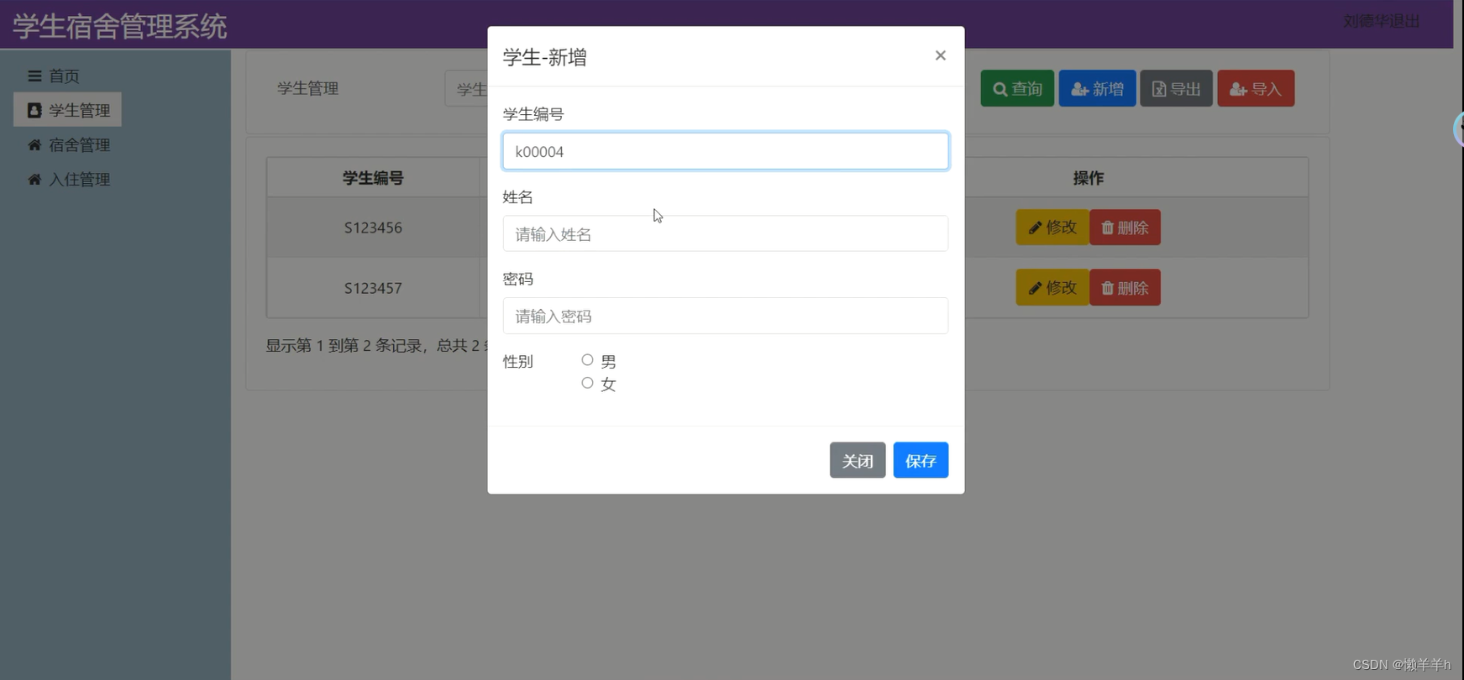The width and height of the screenshot is (1464, 680).
Task: Click the 关闭 button in the dialog
Action: click(x=858, y=460)
